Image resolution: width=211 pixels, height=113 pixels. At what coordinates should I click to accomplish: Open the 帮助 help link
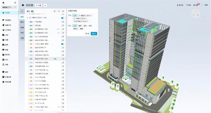188,5
